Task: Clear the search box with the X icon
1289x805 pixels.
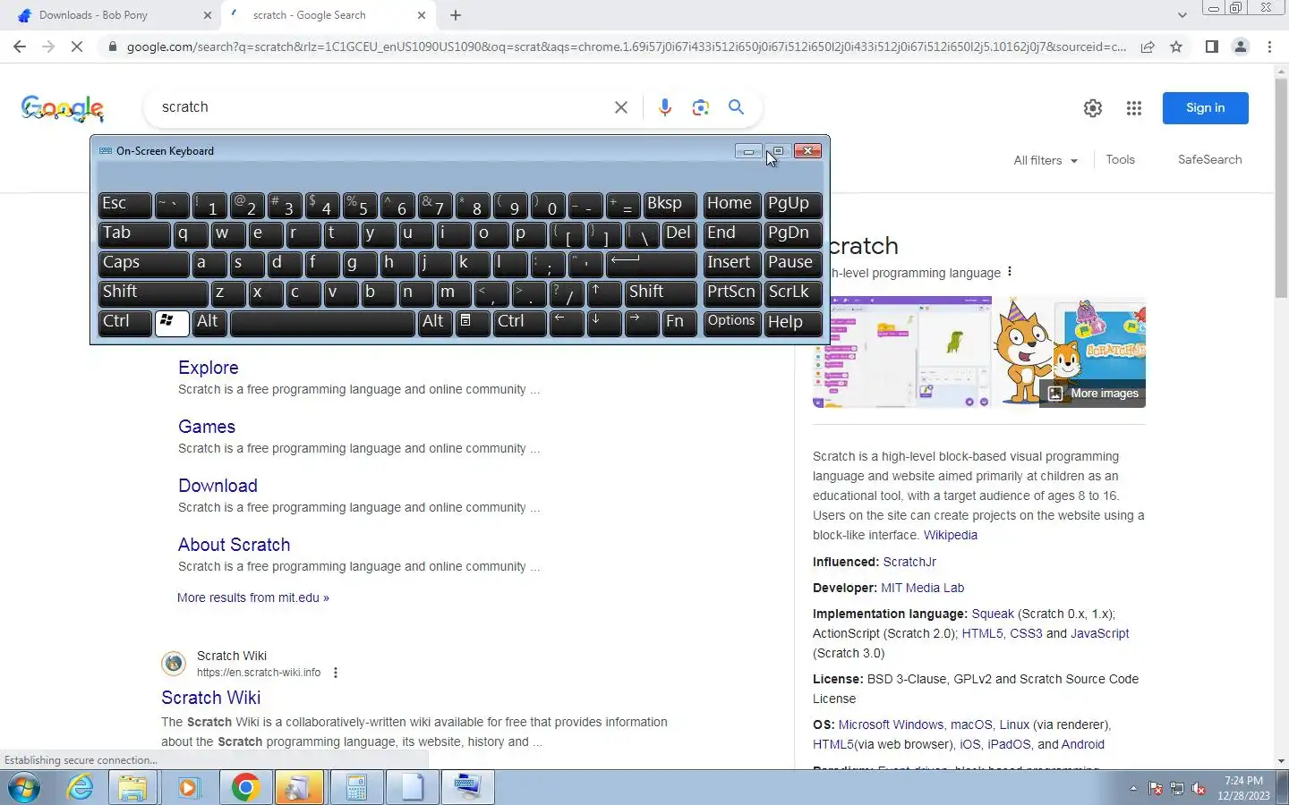Action: point(621,107)
